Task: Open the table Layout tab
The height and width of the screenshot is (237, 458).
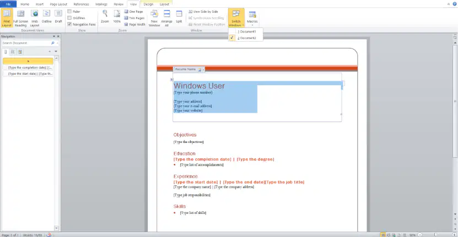Action: [164, 4]
